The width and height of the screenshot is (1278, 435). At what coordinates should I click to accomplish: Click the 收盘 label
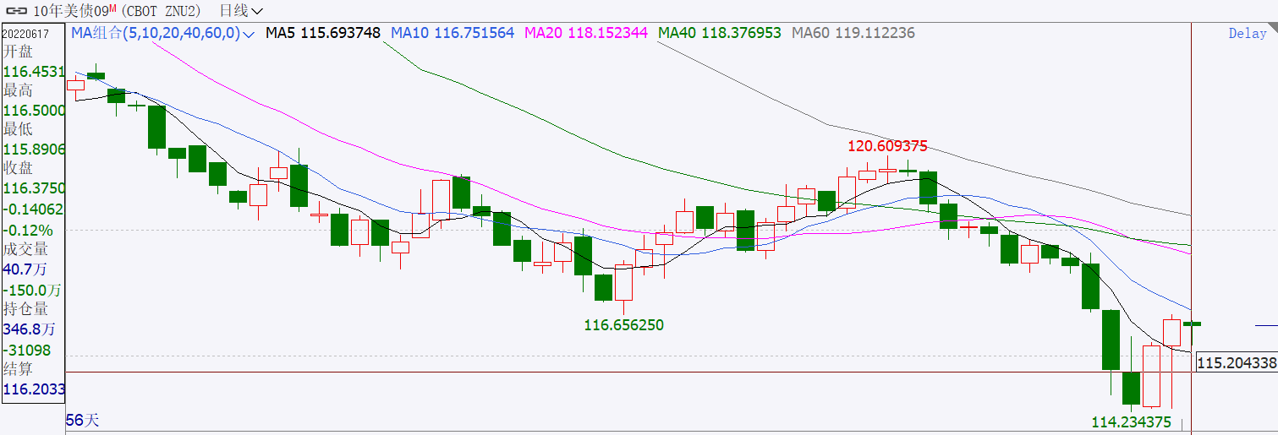click(18, 168)
